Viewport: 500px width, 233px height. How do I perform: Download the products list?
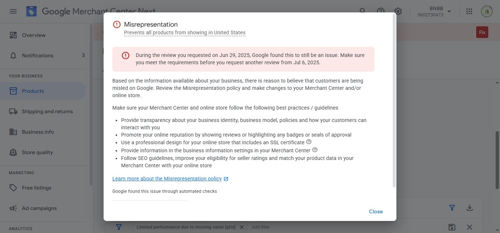470,208
